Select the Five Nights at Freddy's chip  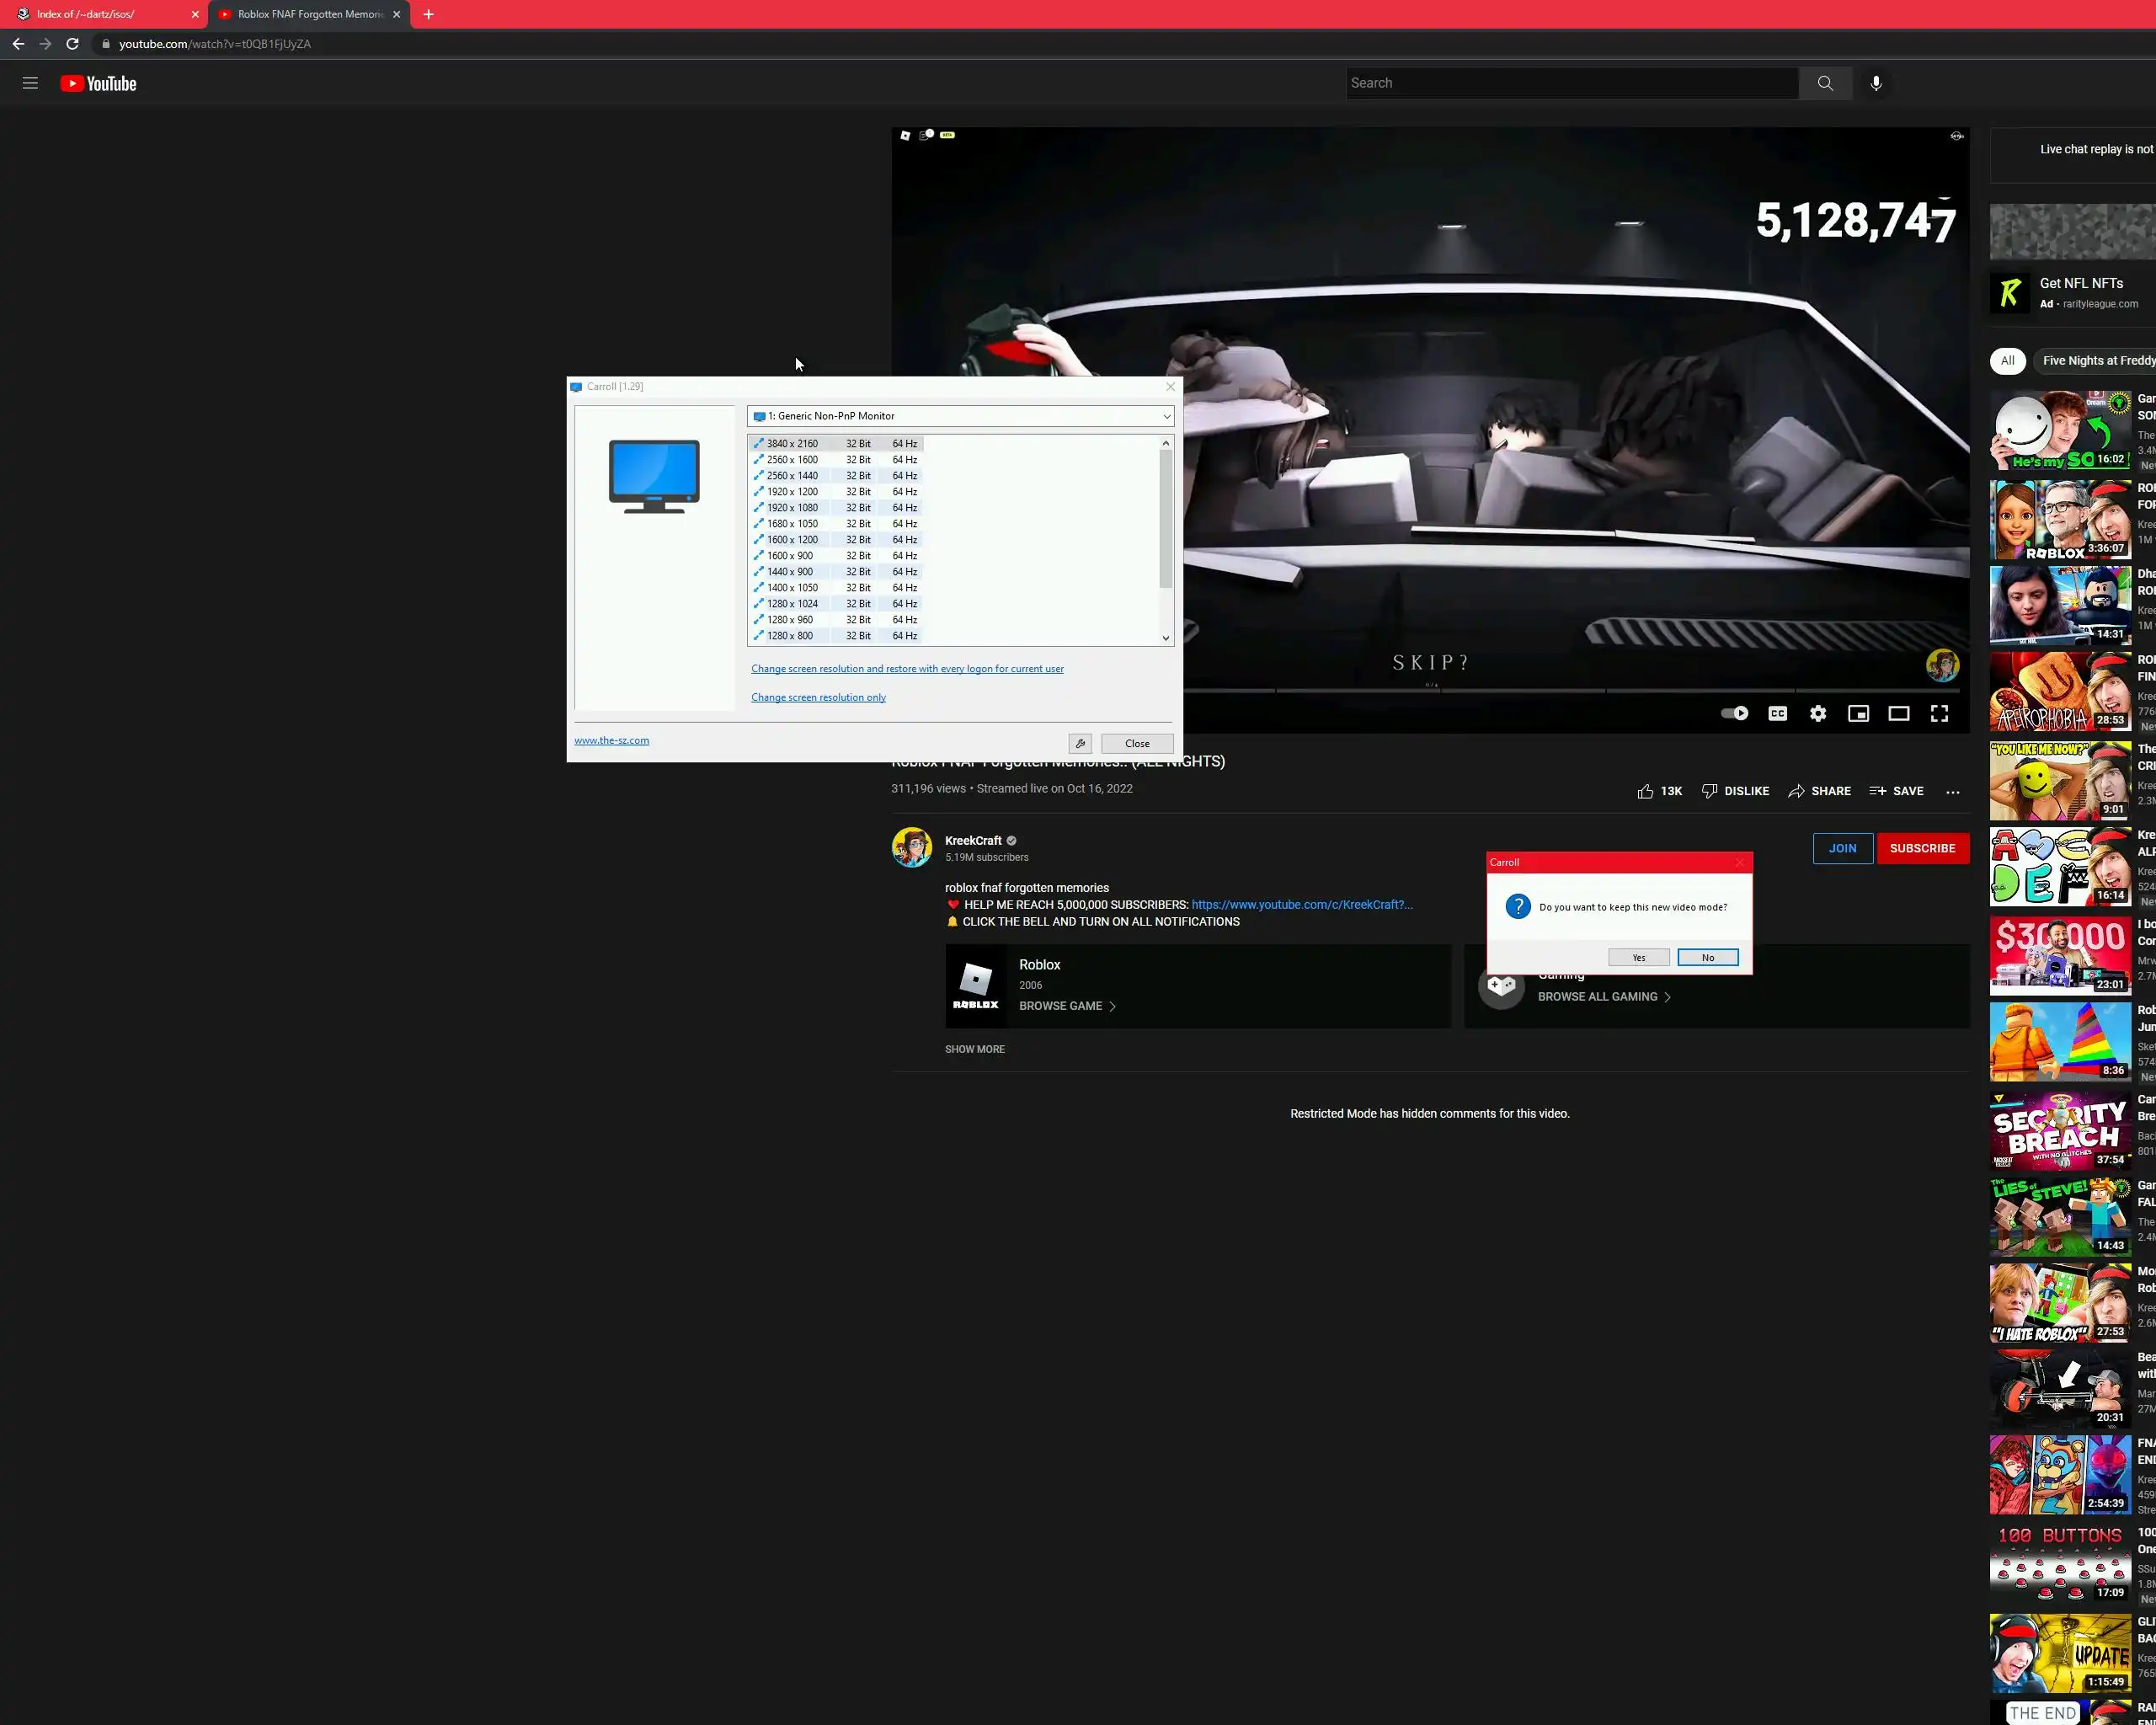tap(2097, 361)
